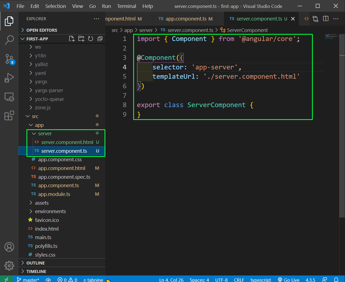Open the Extensions view

(x=9, y=116)
